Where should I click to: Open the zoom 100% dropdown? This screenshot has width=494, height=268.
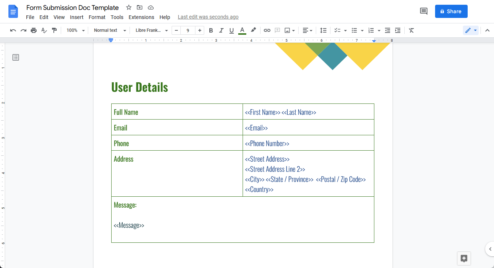click(75, 30)
